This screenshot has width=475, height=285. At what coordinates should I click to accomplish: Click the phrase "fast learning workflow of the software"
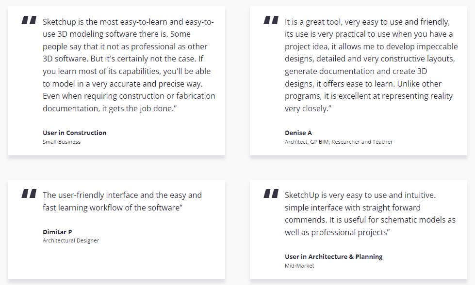[111, 208]
